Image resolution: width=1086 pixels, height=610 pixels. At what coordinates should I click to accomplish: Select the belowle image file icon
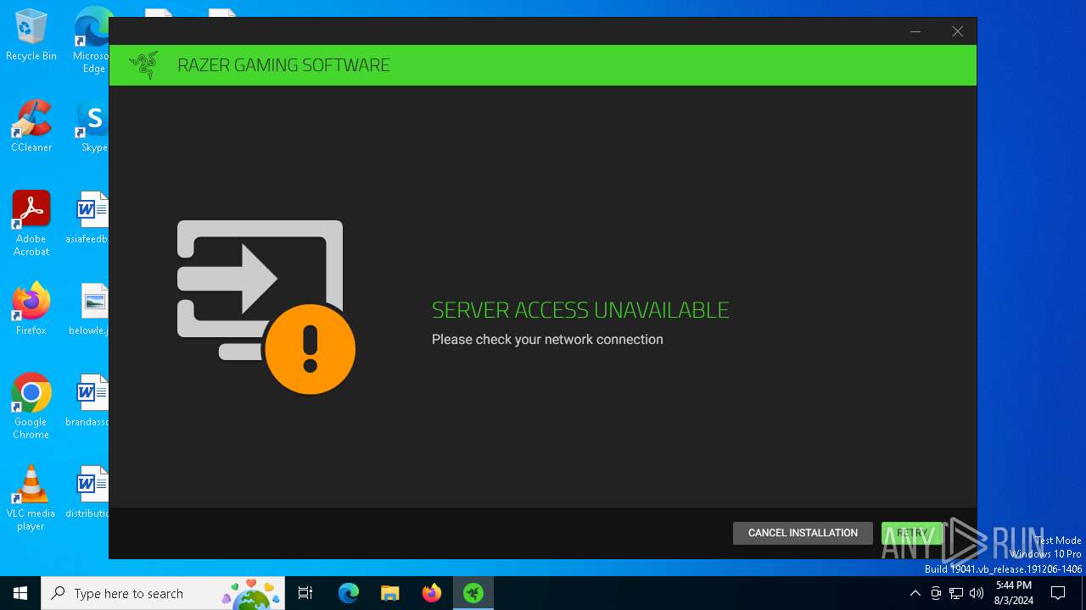point(90,309)
